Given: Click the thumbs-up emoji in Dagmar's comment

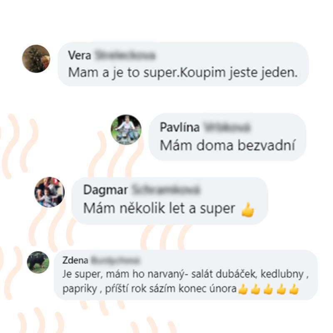Looking at the screenshot, I should 248,210.
